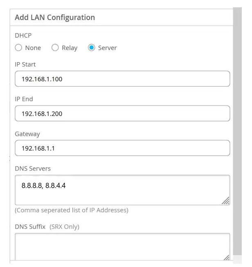Click the DNS Suffix label text

pos(30,227)
